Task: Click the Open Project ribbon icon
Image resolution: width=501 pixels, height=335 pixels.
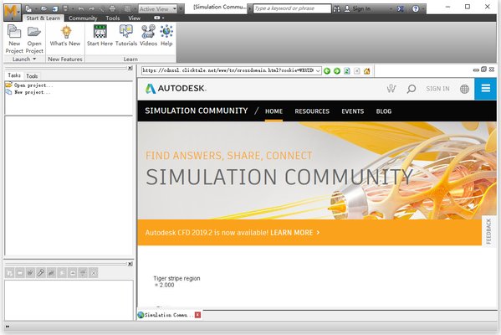Action: coord(33,32)
